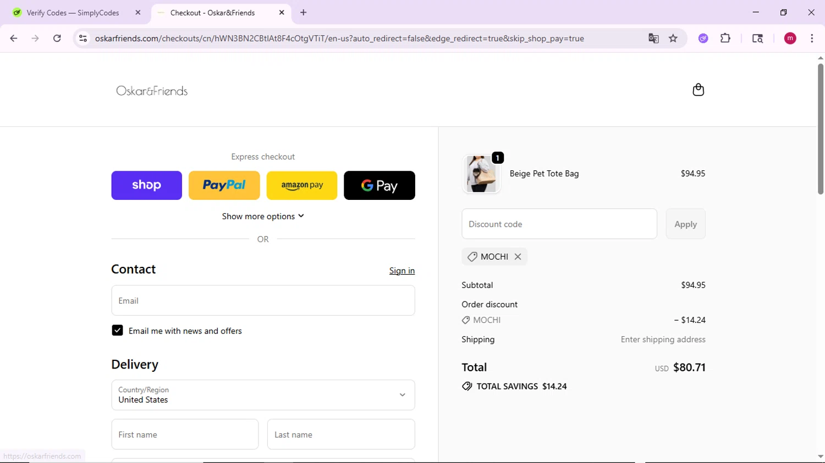The image size is (825, 463).
Task: Reload the checkout page
Action: 57,38
